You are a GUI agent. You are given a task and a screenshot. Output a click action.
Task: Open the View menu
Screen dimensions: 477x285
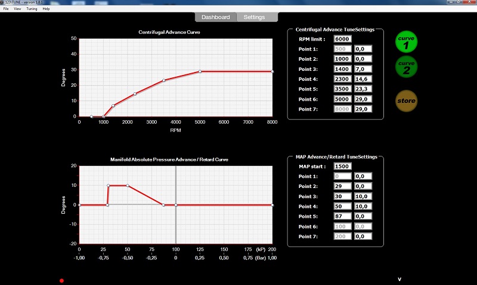(x=17, y=10)
